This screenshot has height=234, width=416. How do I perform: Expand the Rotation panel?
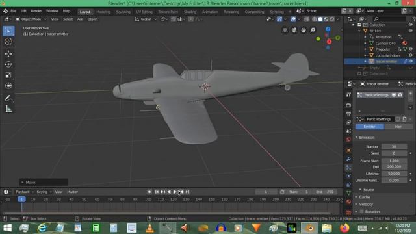[356, 211]
